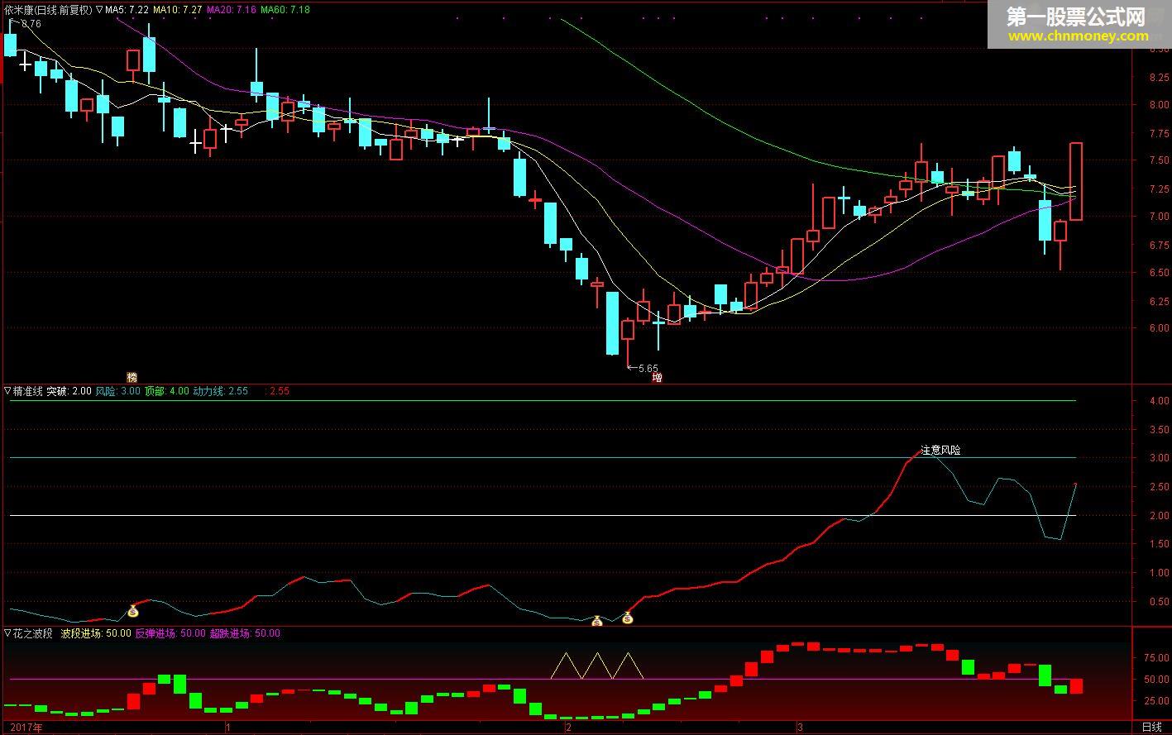Viewport: 1172px width, 735px height.
Task: Click the 8.00 price axis value
Action: click(1158, 105)
